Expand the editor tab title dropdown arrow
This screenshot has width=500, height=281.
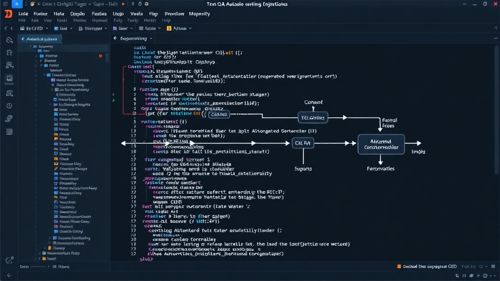pyautogui.click(x=151, y=39)
